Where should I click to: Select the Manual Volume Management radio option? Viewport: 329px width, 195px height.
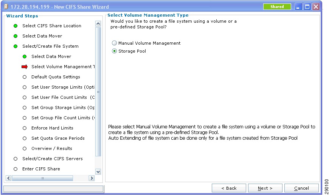(114, 43)
